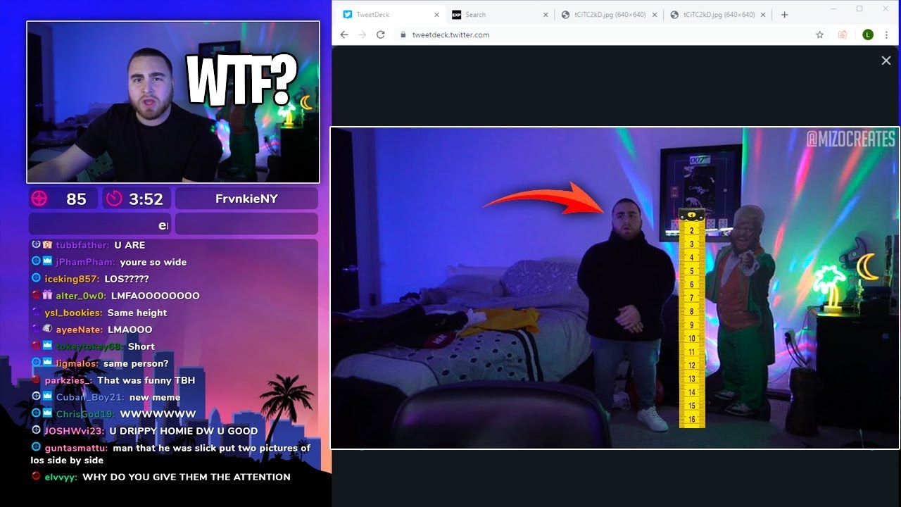Select chat username parkzies_
Screen dimensions: 901x507
coord(68,380)
